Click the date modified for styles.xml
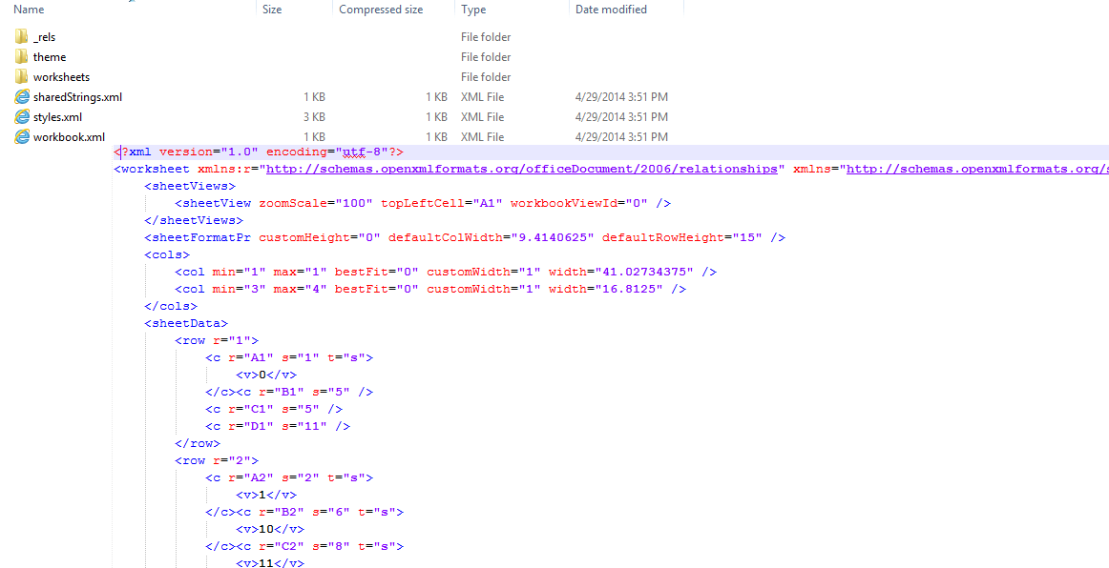 pyautogui.click(x=621, y=116)
